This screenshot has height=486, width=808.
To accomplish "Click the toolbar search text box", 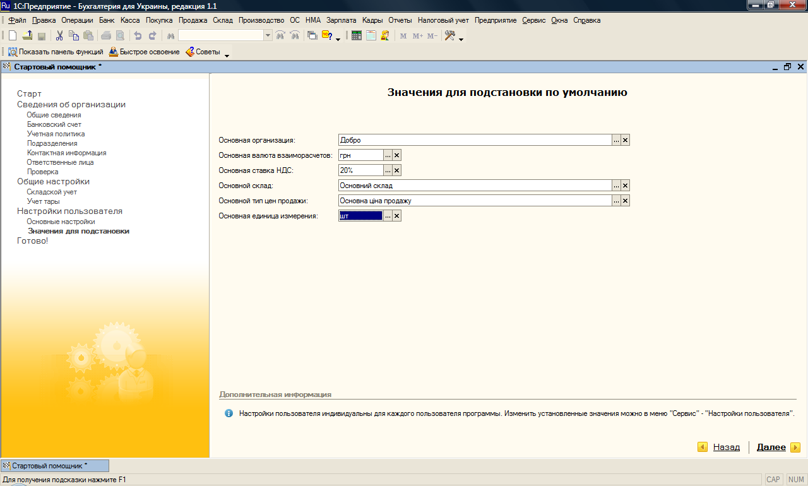I will (x=221, y=36).
